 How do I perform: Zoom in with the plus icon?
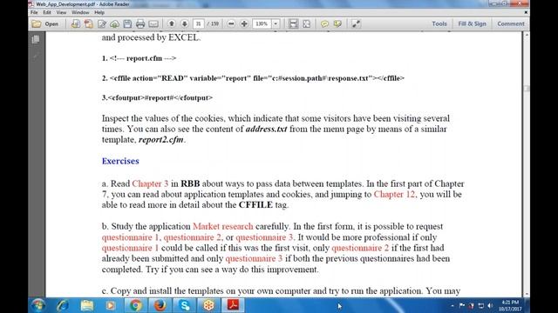(x=244, y=23)
